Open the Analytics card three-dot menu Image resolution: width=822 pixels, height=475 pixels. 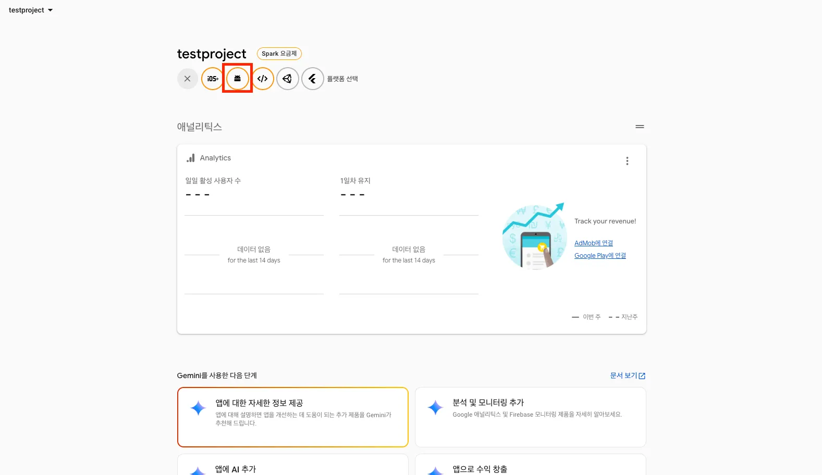[627, 161]
